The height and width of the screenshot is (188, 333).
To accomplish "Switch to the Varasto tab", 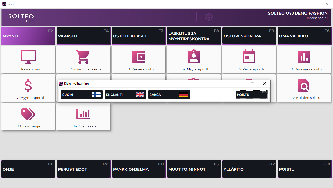I will click(83, 36).
